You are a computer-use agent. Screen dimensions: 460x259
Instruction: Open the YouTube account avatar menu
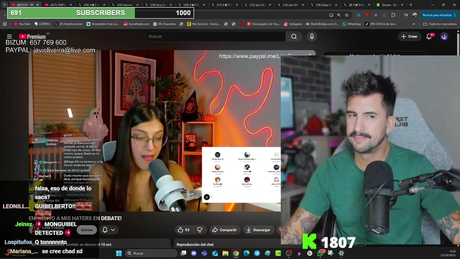click(x=444, y=36)
